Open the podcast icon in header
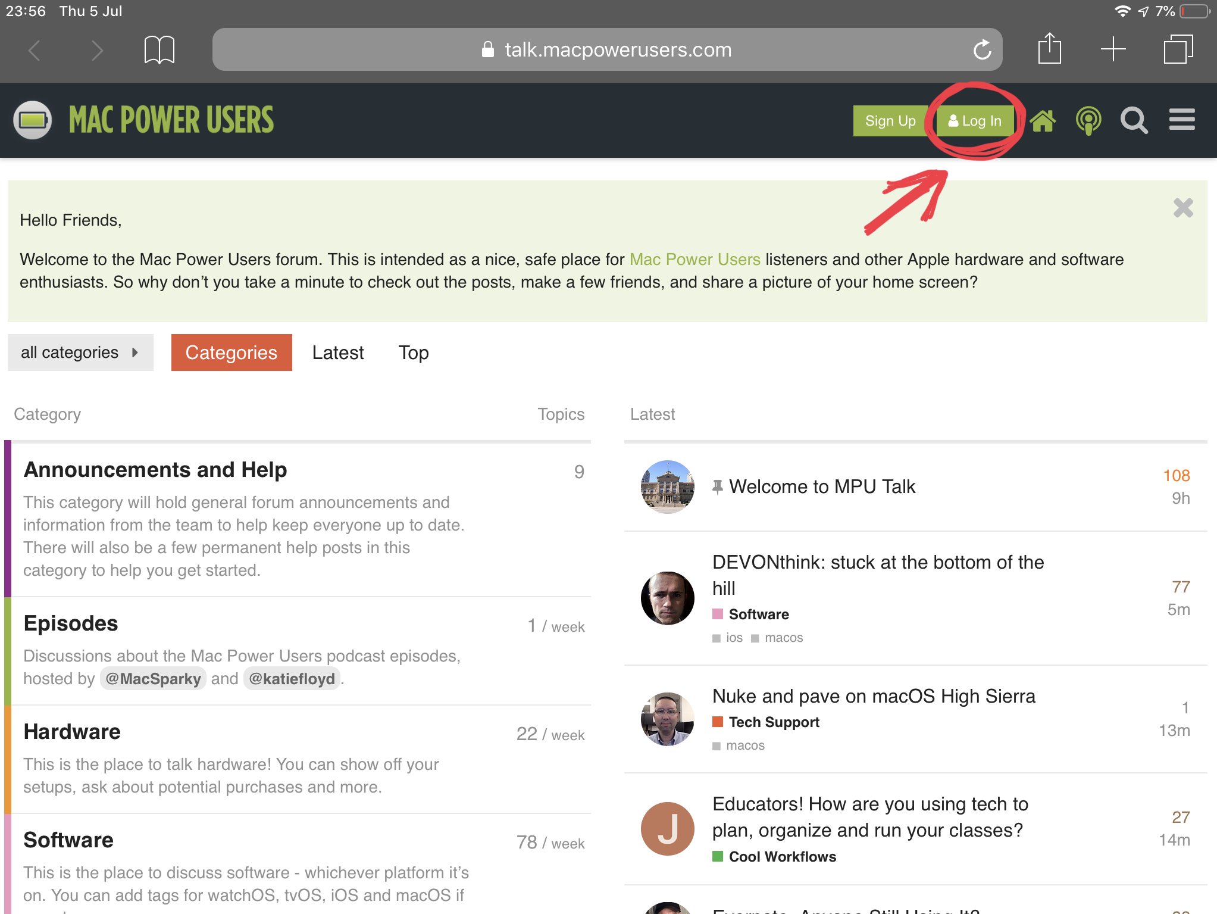Viewport: 1217px width, 914px height. tap(1088, 121)
